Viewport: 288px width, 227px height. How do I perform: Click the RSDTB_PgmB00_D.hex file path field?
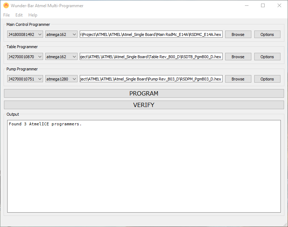pyautogui.click(x=151, y=56)
